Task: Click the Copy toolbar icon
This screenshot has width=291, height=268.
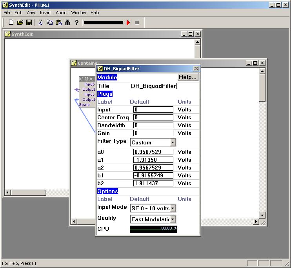Action: tap(49, 22)
